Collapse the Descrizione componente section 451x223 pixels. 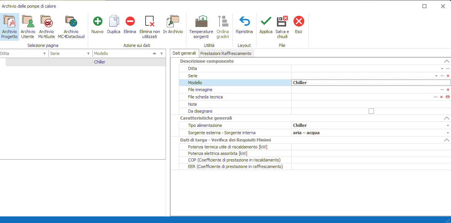(x=446, y=61)
